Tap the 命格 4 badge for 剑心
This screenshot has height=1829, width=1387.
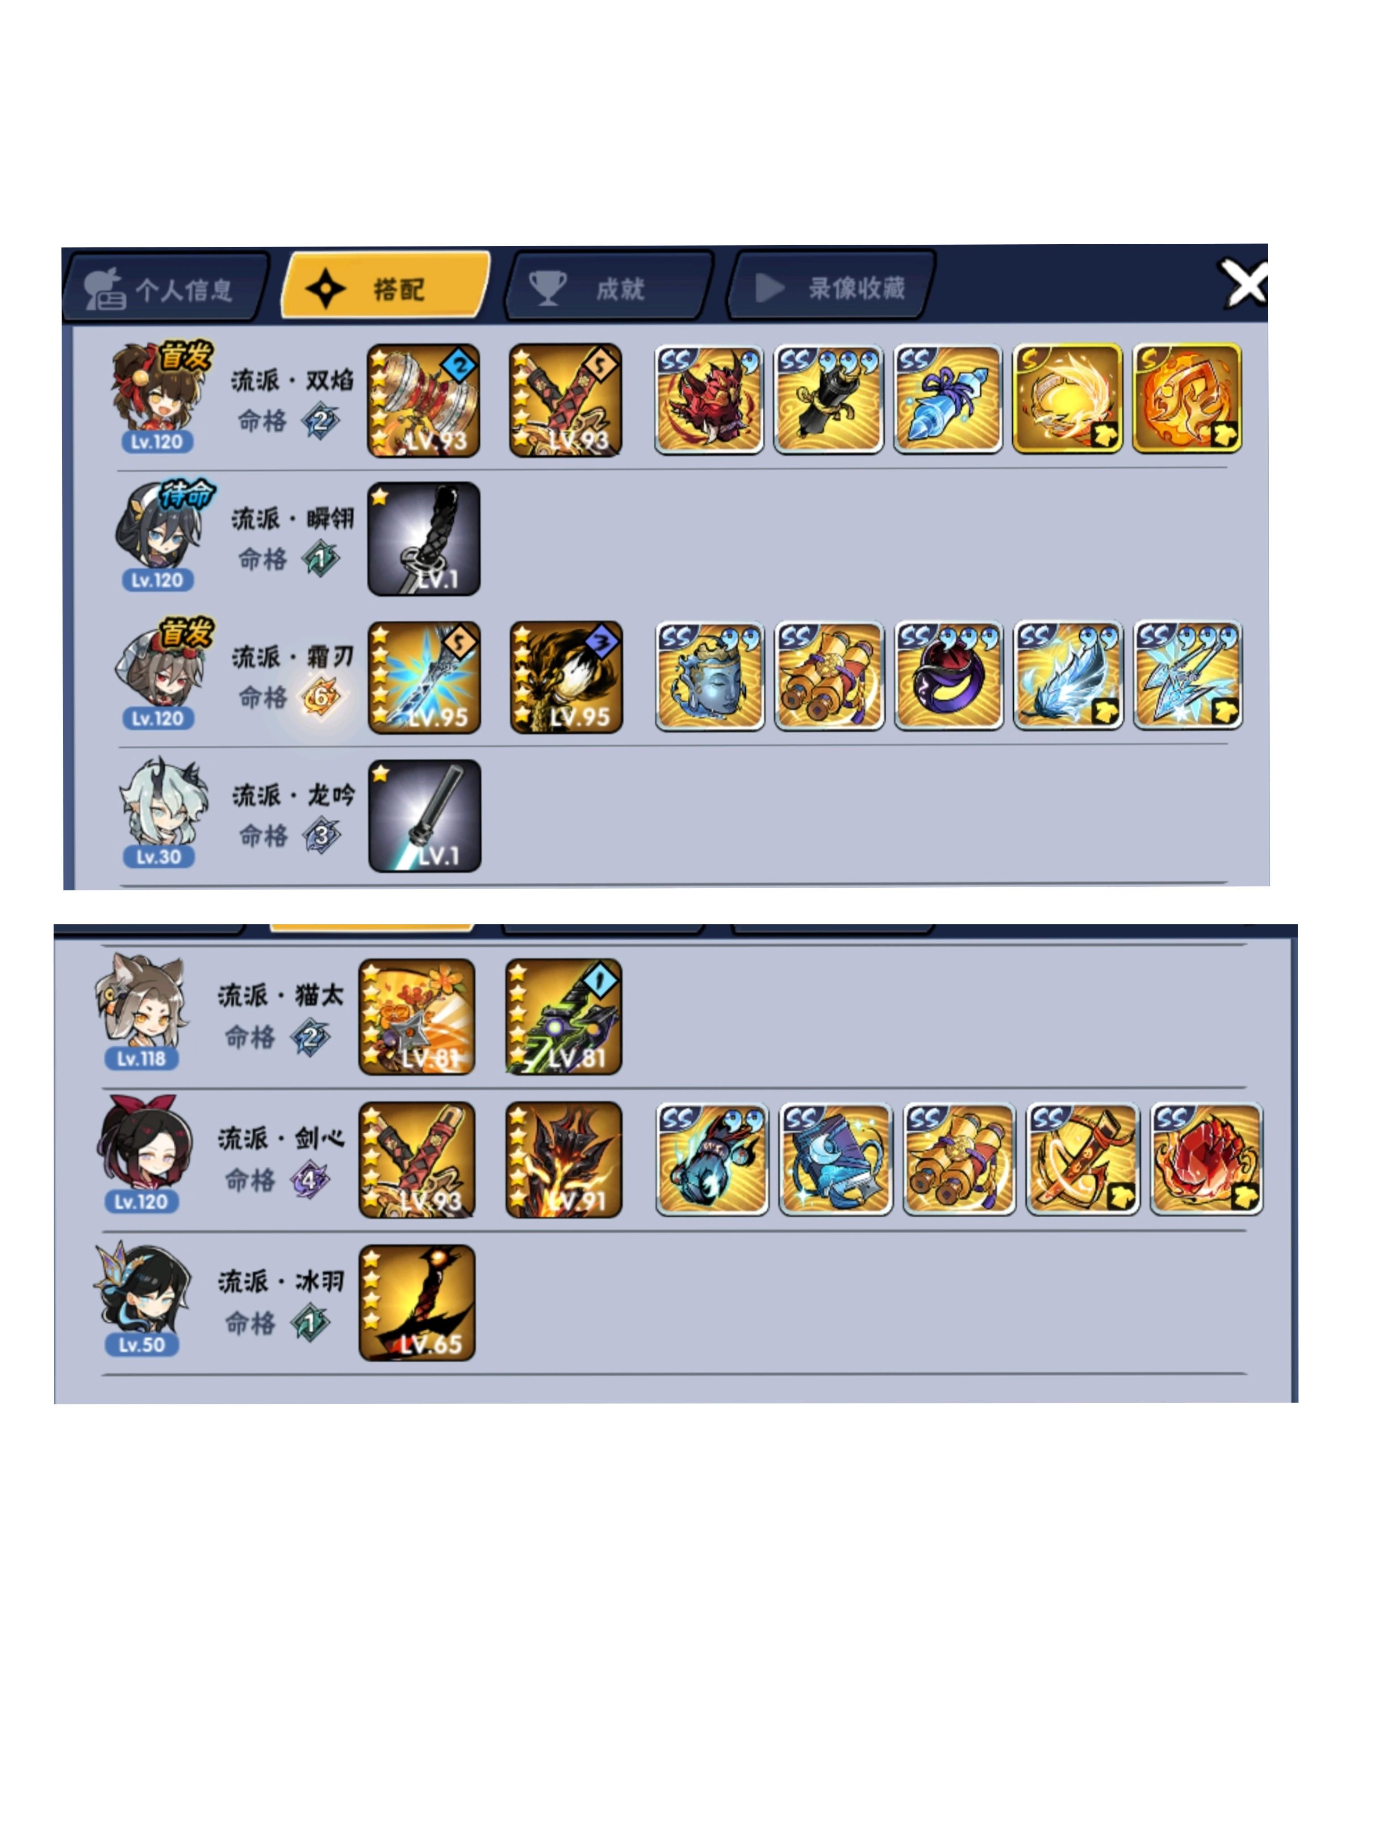coord(309,1179)
